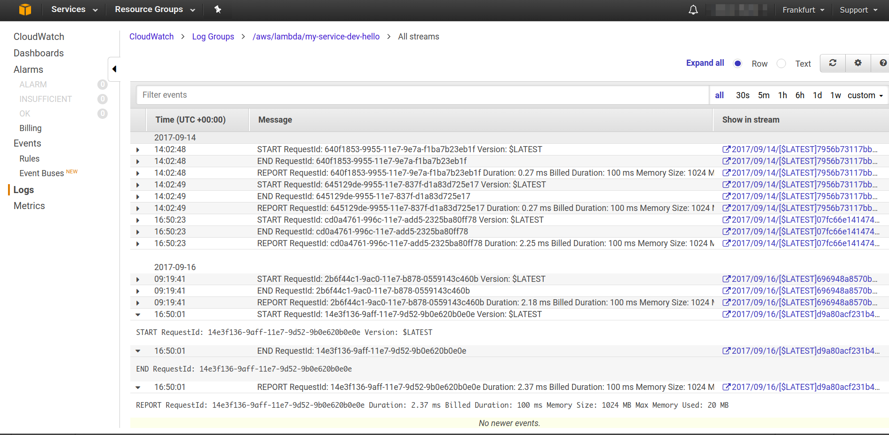Filter events to last 1w
Screen dimensions: 889x435
835,95
